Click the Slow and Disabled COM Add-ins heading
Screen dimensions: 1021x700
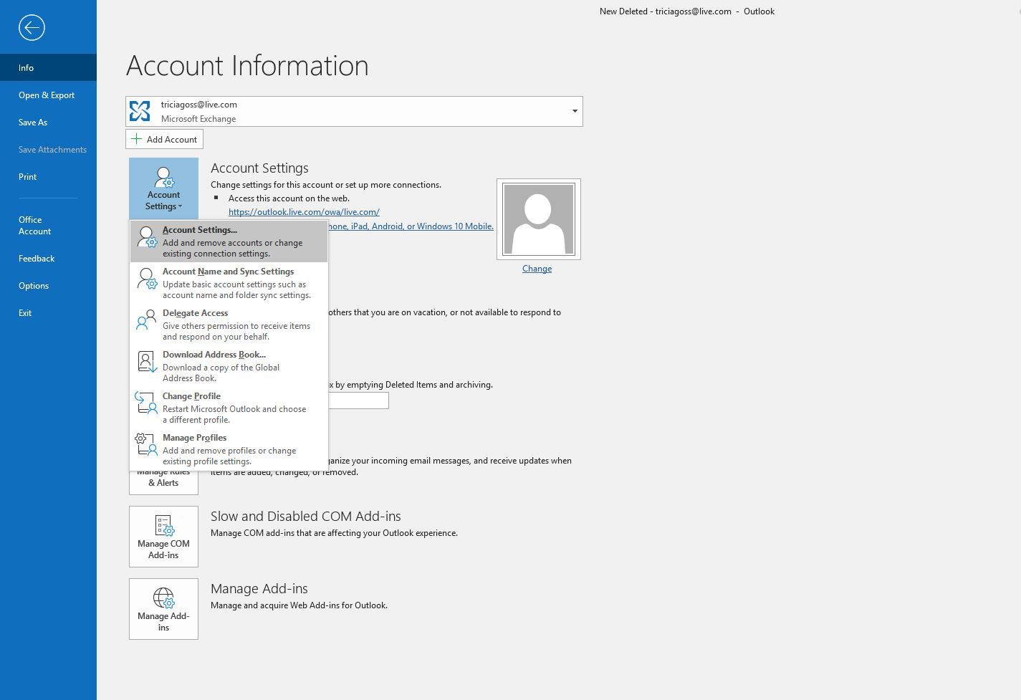coord(305,516)
